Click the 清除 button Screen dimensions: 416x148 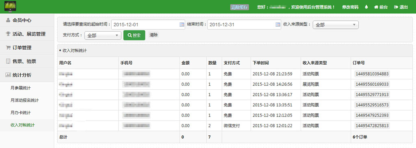(154, 35)
